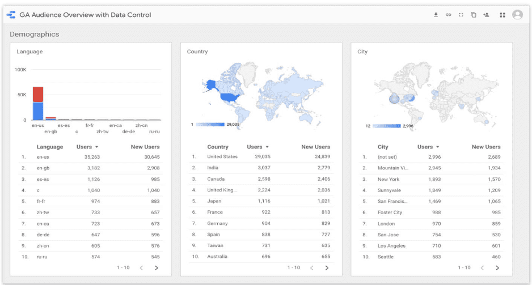Select the ru-ru language row
The height and width of the screenshot is (285, 532).
click(x=91, y=257)
